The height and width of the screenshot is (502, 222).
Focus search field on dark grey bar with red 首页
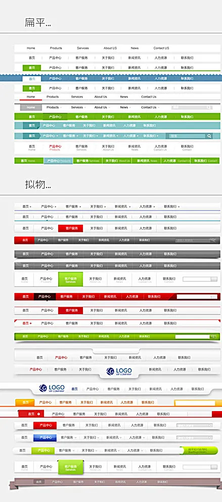tap(193, 240)
